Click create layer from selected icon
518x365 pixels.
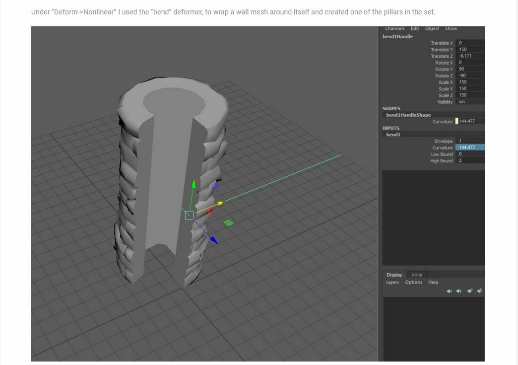[479, 291]
